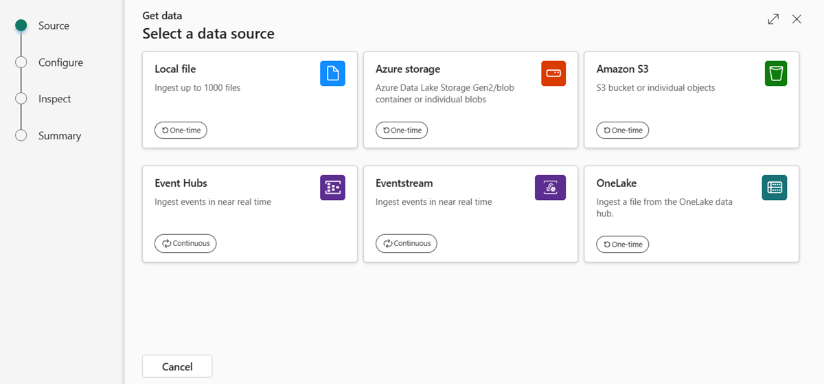Screen dimensions: 824x384
Task: Click the 'Select a data source' heading
Action: tap(208, 33)
